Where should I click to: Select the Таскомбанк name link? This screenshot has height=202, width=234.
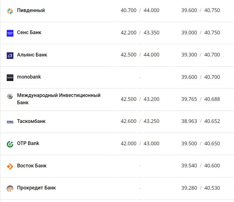31,121
